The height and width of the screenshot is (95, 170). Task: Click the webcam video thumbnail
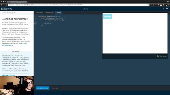[x=17, y=85]
